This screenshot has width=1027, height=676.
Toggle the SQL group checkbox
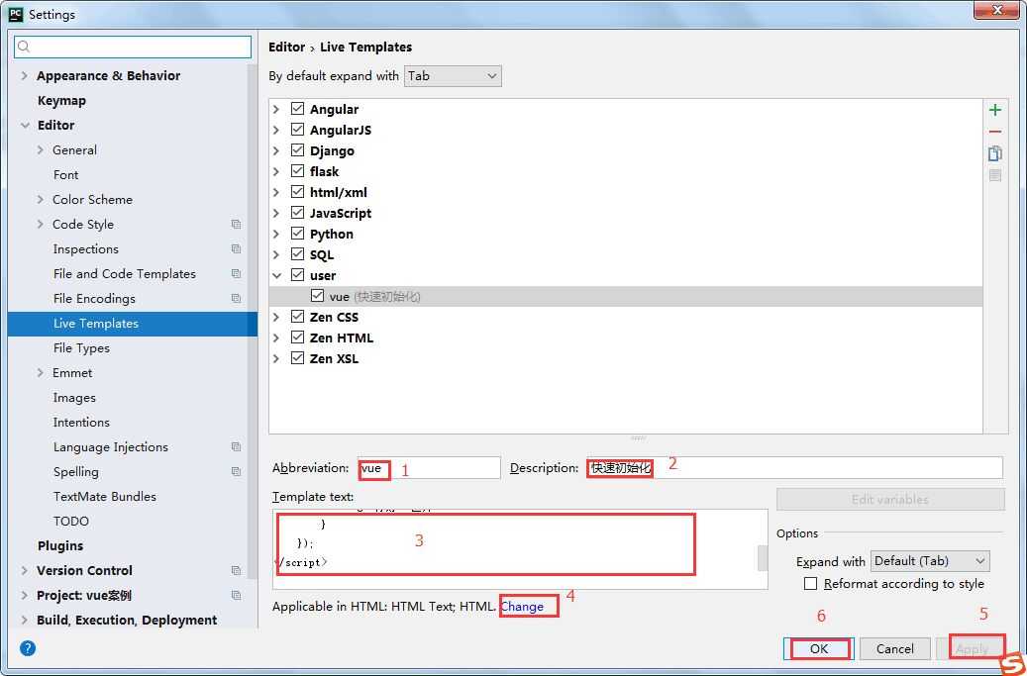coord(297,254)
